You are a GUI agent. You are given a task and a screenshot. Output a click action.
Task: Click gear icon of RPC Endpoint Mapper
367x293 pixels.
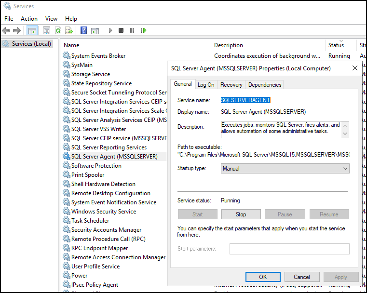coord(67,248)
